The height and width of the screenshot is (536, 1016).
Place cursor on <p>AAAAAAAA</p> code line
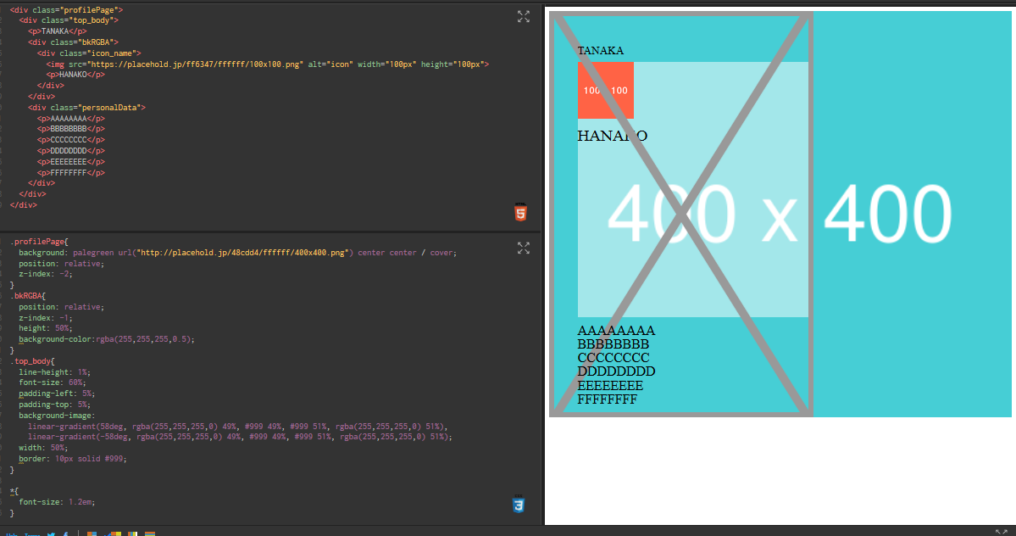[x=70, y=119]
